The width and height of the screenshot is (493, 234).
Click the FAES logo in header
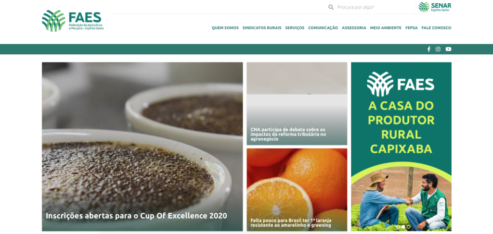(x=73, y=21)
